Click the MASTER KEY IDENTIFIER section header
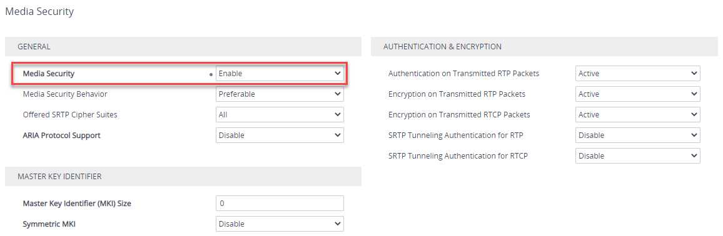Viewport: 723px width, 236px height. pos(183,176)
